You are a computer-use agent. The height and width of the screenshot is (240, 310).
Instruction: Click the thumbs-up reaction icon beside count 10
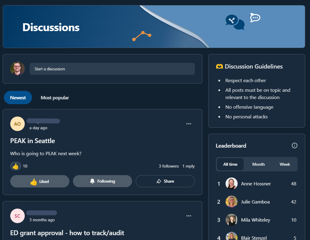pyautogui.click(x=16, y=166)
